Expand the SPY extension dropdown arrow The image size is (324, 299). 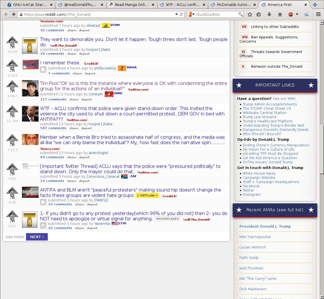point(297,14)
